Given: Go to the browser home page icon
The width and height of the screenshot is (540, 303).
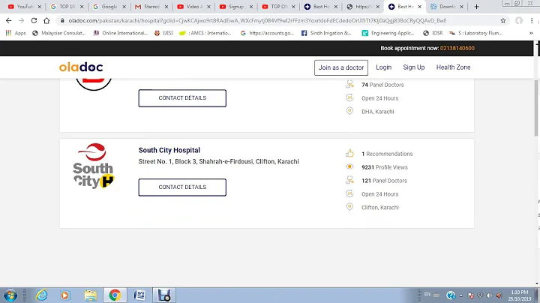Looking at the screenshot, I should (46, 21).
